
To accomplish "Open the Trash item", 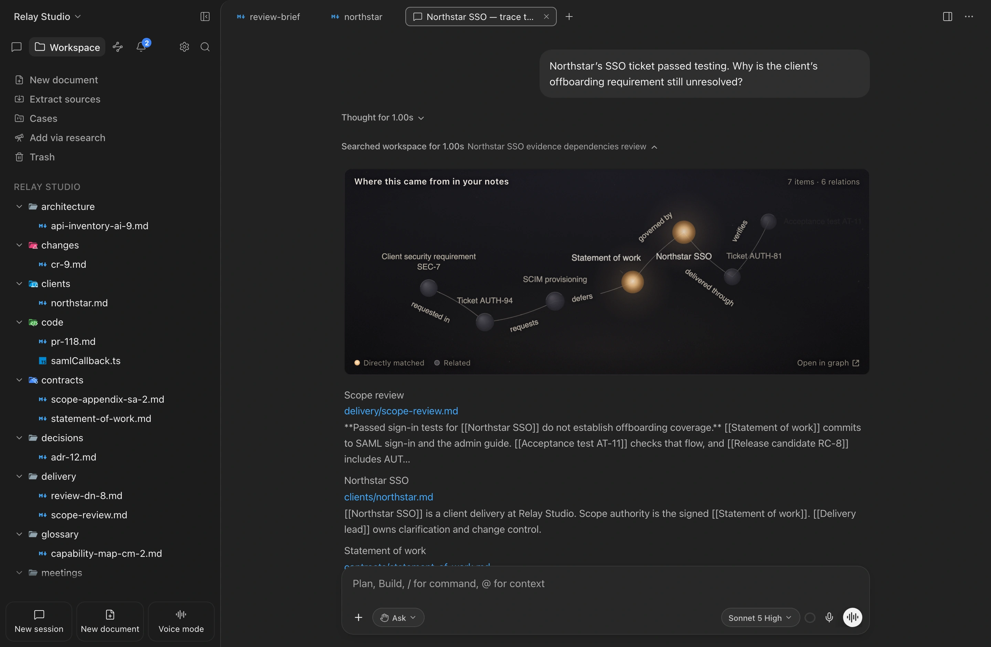I will [34, 157].
